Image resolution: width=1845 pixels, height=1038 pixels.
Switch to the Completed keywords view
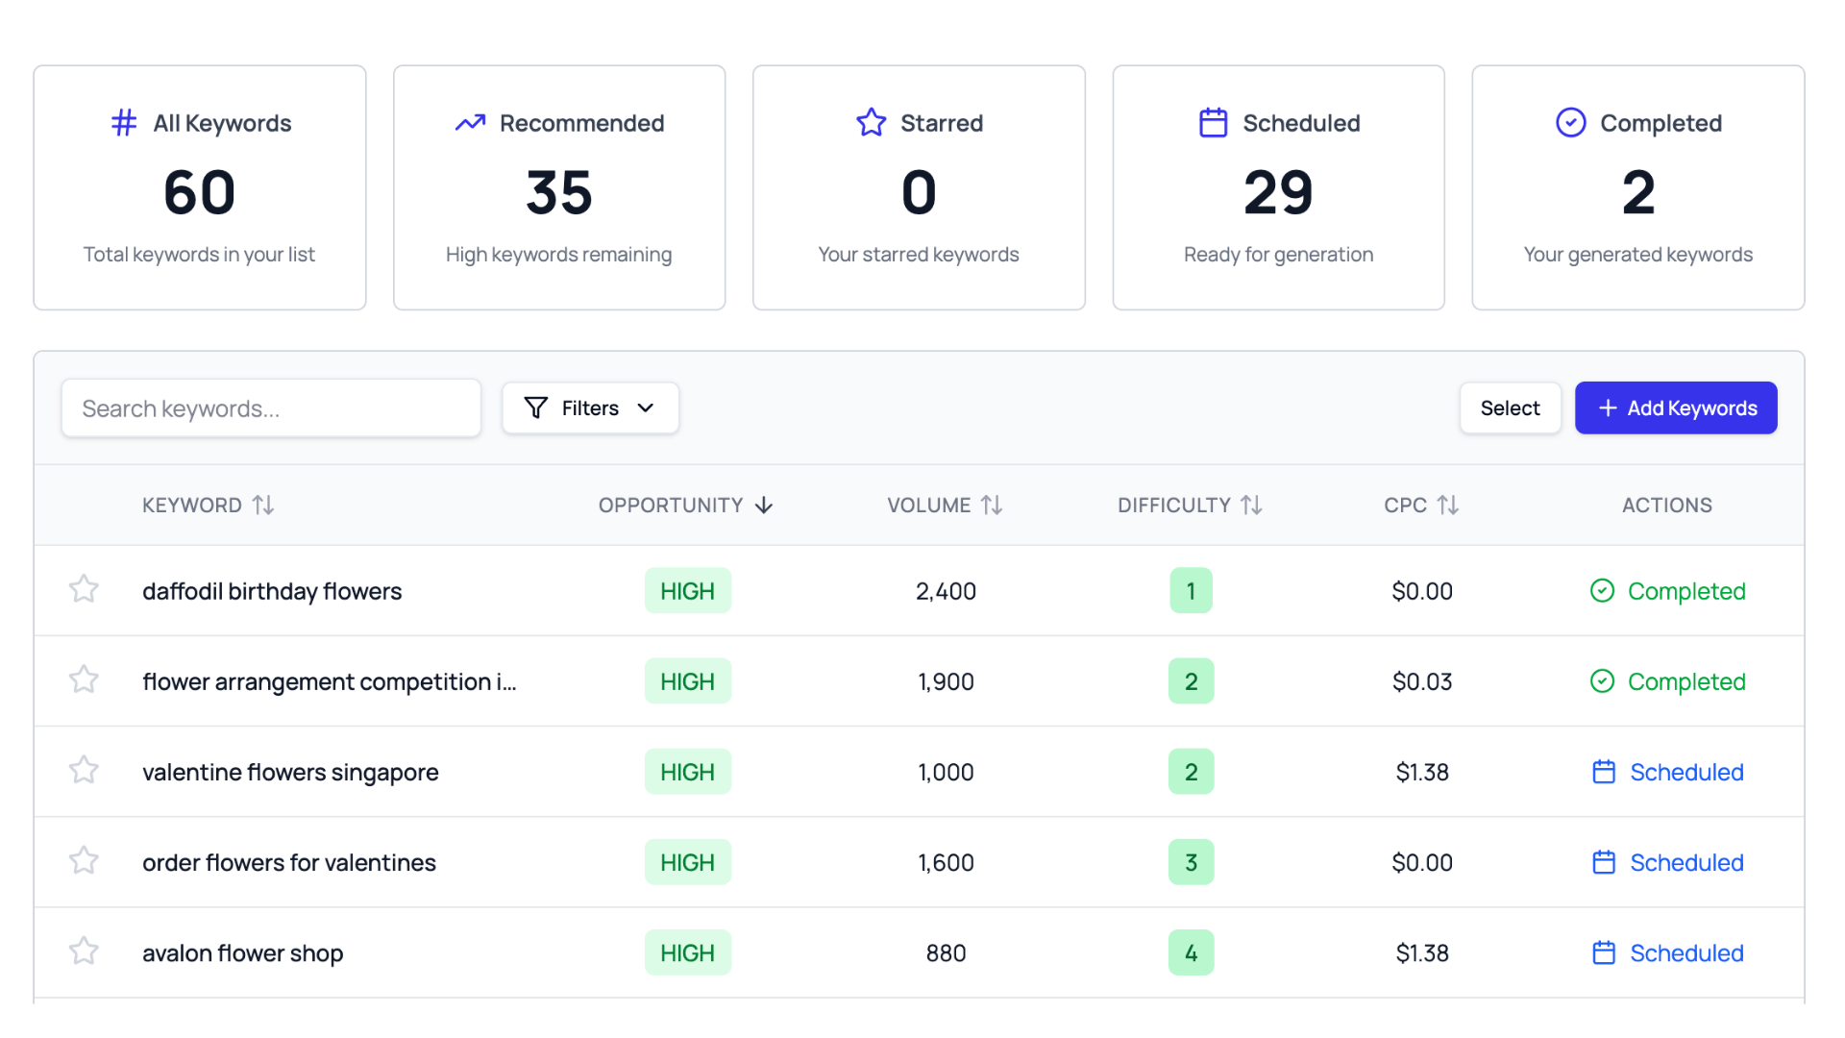pyautogui.click(x=1637, y=187)
